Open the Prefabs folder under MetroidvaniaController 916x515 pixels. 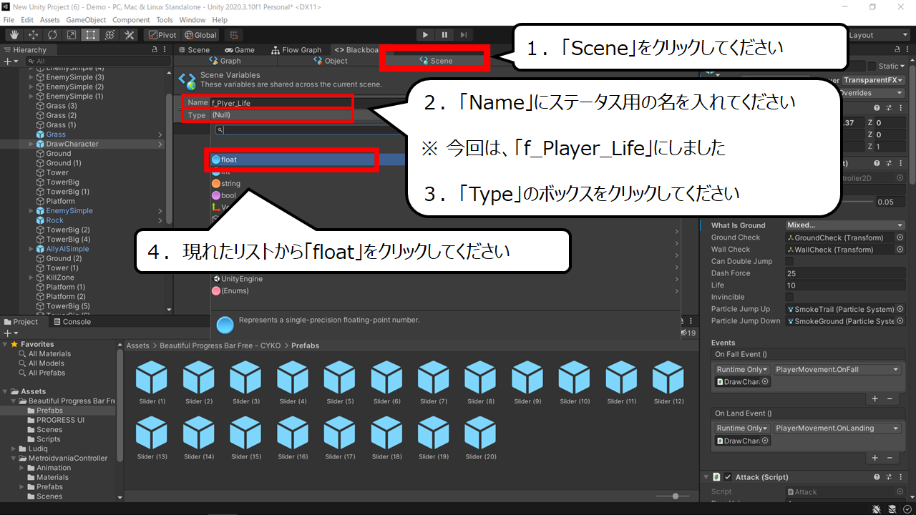[50, 487]
